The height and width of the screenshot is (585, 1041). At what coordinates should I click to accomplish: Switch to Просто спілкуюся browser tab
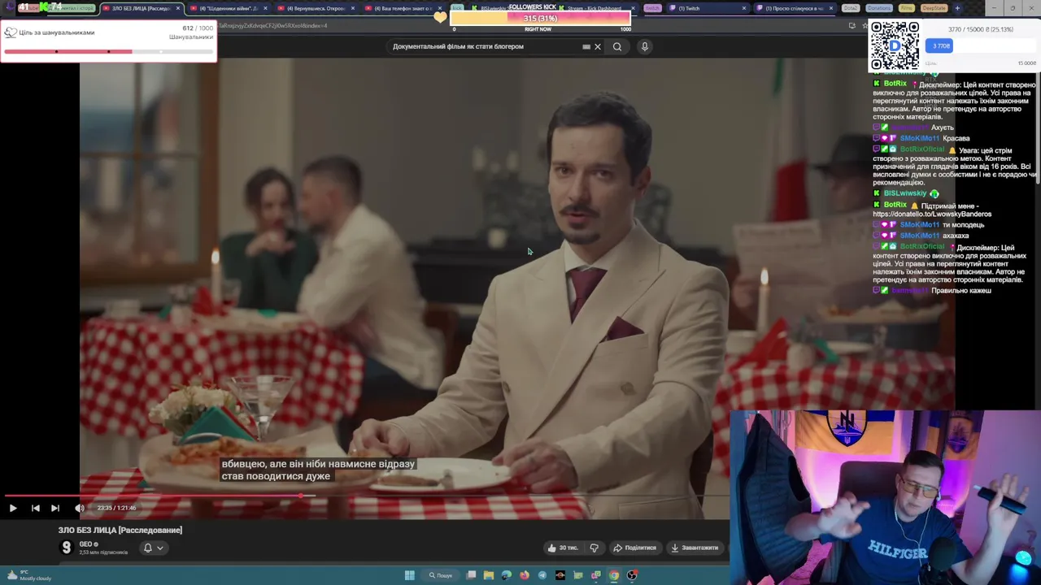(x=791, y=8)
